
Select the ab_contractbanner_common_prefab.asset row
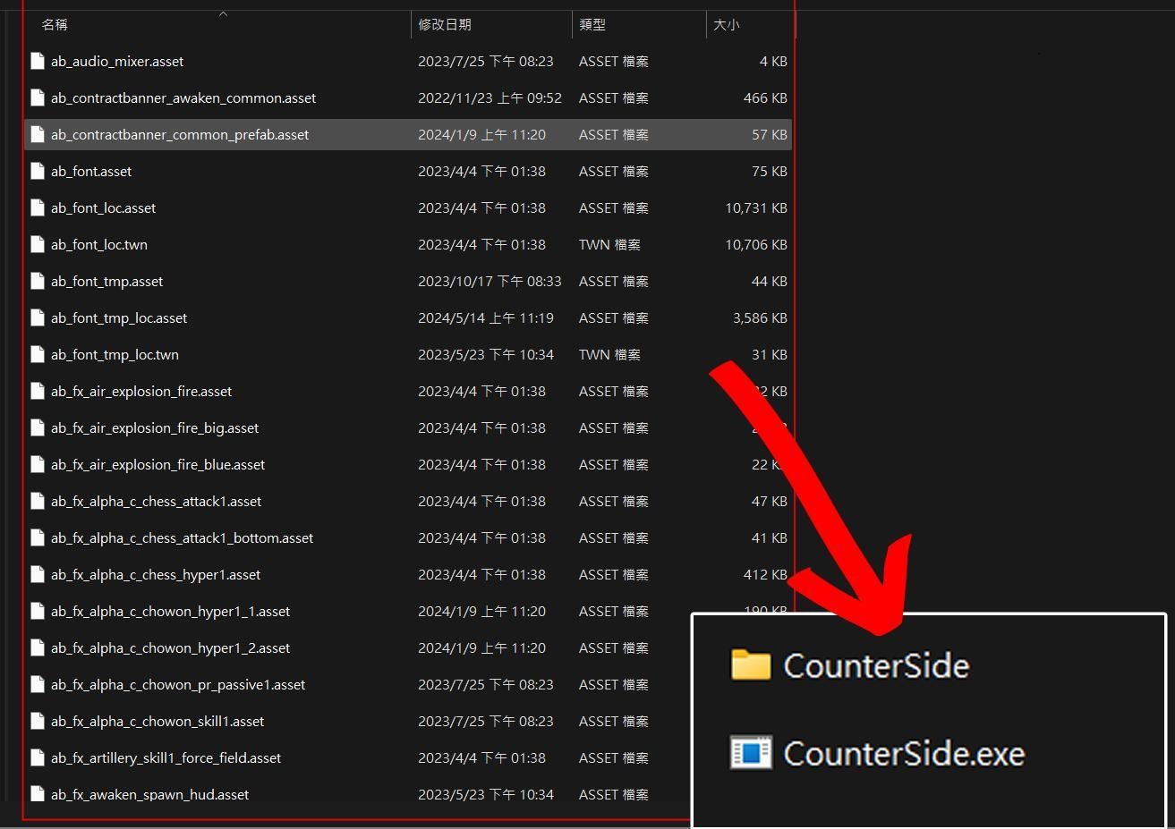[180, 135]
